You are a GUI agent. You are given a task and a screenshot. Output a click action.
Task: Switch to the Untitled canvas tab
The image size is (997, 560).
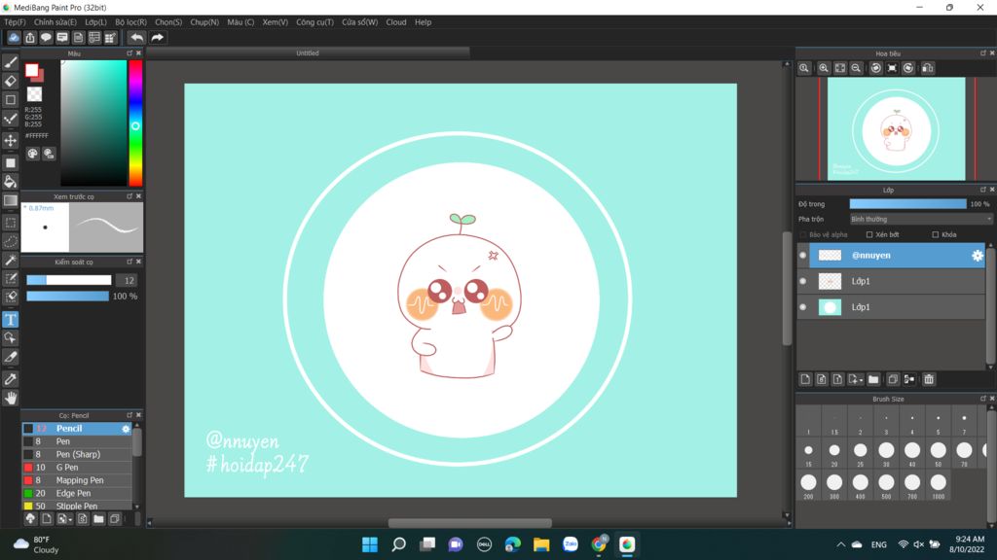308,53
